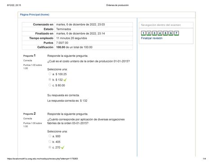Go to question 5 in exam navigation

165,33
